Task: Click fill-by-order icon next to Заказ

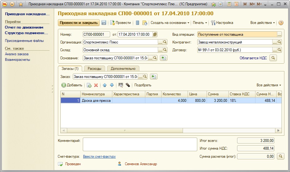Action: [154, 76]
